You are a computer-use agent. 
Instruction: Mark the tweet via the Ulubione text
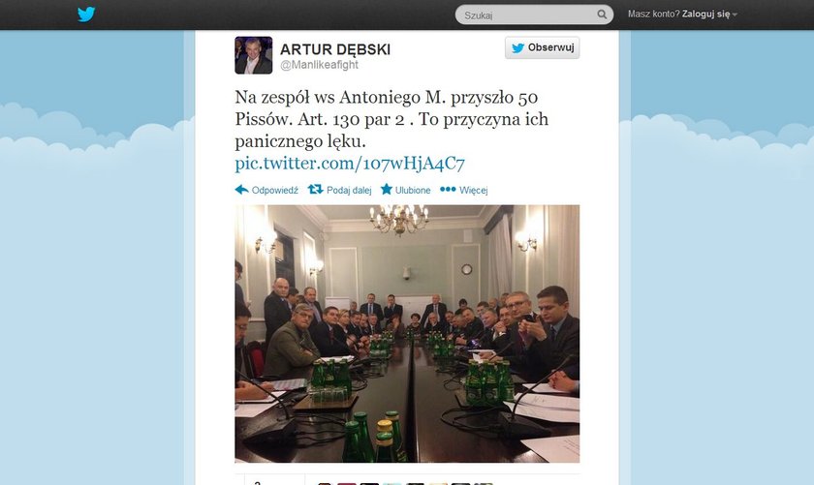[413, 191]
